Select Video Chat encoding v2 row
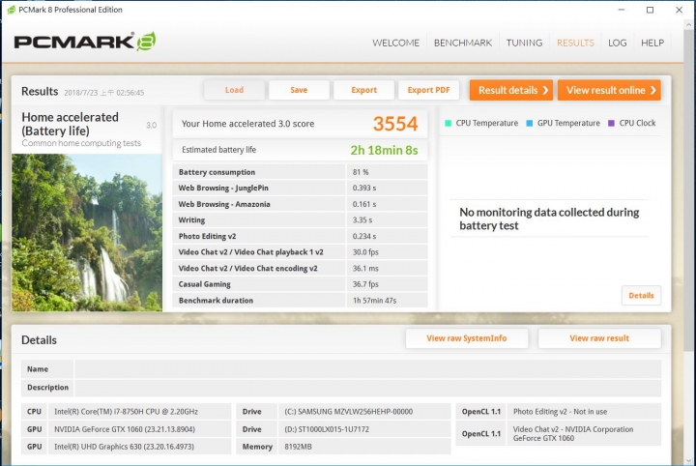 300,268
